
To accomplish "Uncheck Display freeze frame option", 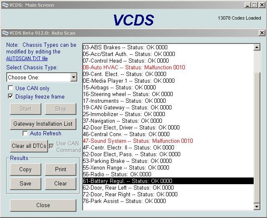I will 11,96.
